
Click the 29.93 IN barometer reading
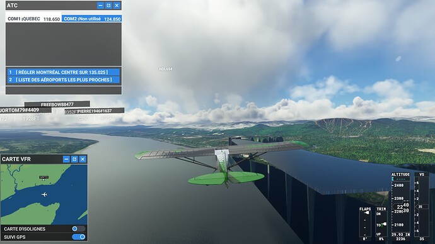400,235
